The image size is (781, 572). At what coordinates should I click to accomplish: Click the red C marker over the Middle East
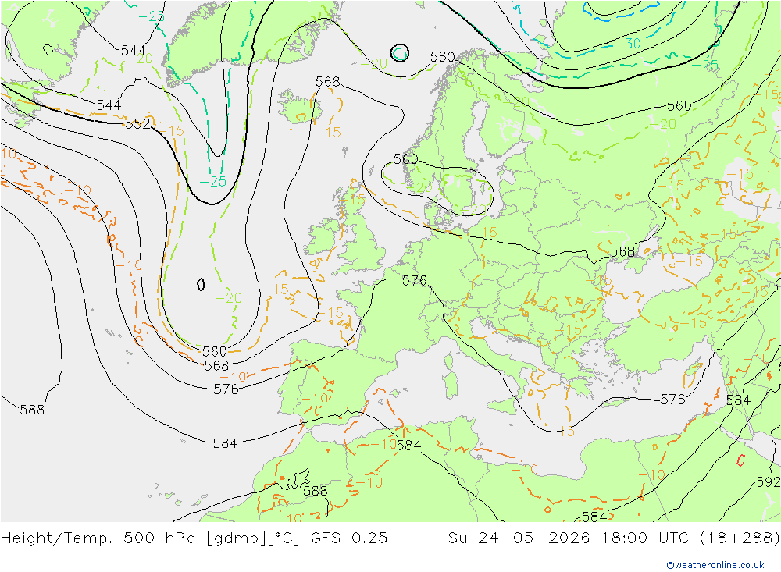740,460
